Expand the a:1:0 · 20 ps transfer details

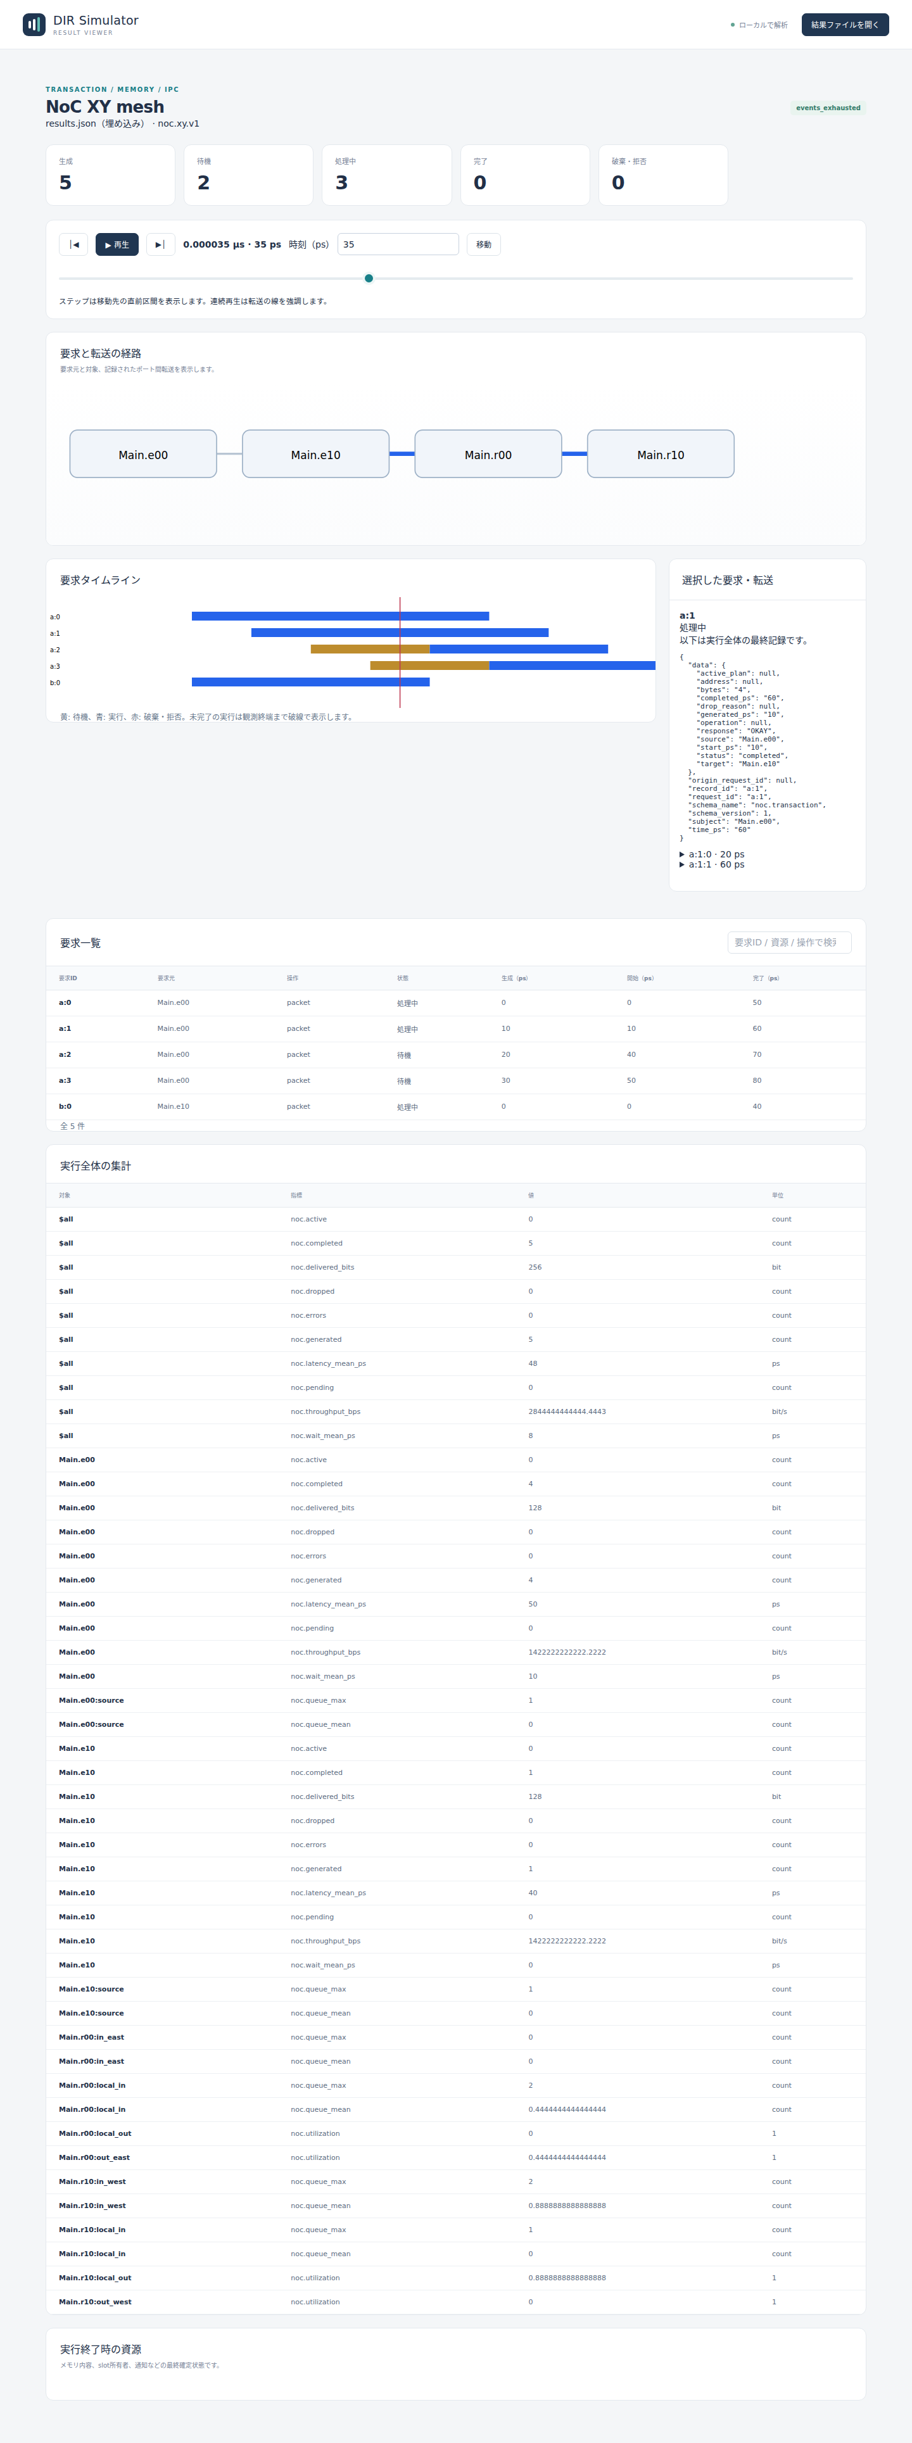[712, 854]
